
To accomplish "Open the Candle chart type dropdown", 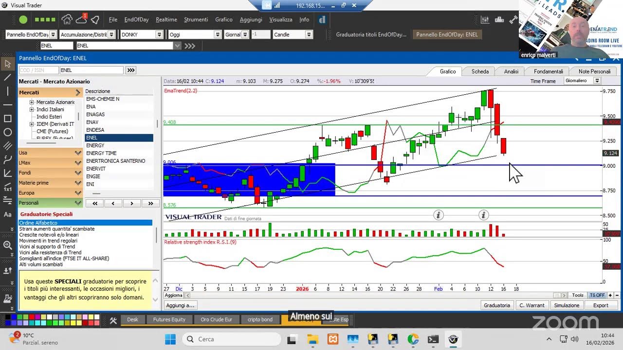I will [309, 35].
